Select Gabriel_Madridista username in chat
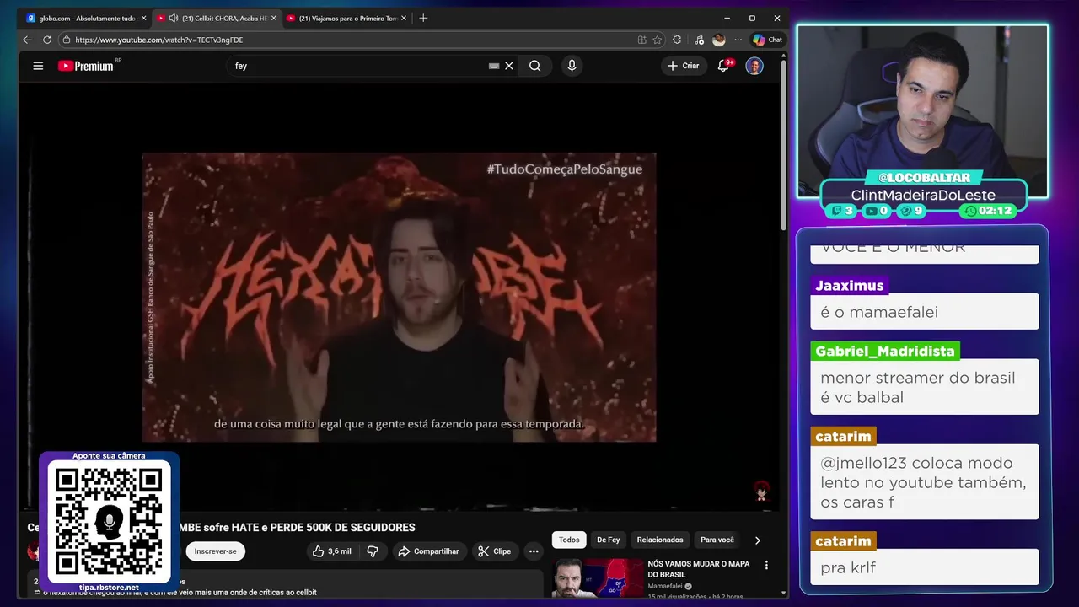The width and height of the screenshot is (1079, 607). click(884, 352)
